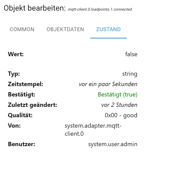Click the 'Bestätigt:' label

[21, 95]
